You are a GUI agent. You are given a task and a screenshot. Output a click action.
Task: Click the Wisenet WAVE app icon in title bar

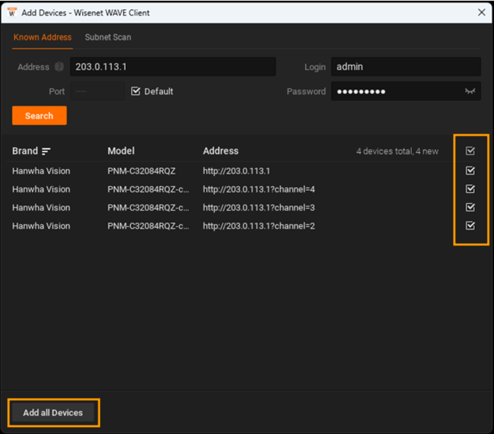click(12, 13)
